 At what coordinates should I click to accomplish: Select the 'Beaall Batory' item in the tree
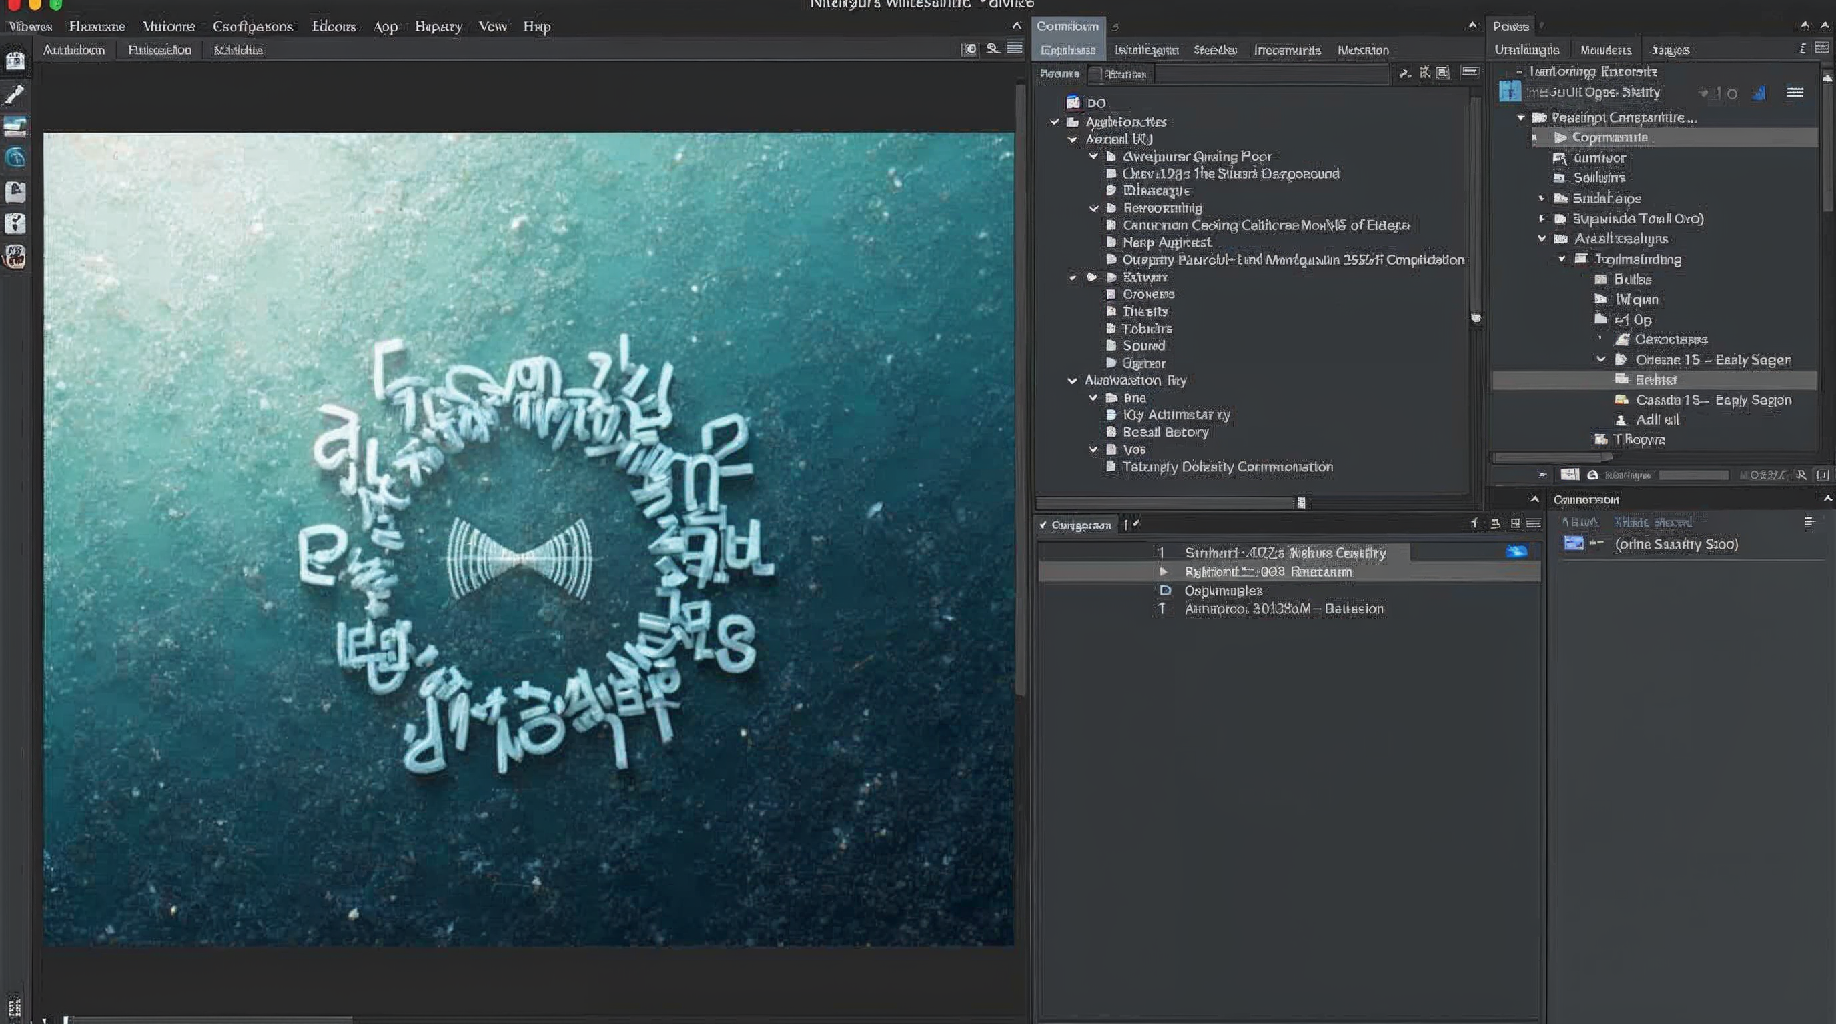pyautogui.click(x=1166, y=432)
